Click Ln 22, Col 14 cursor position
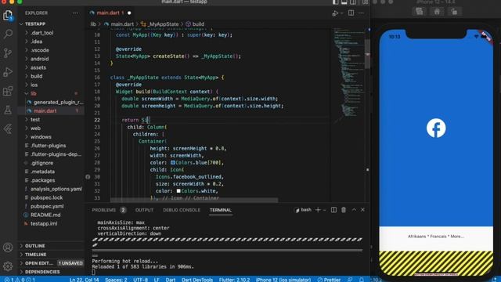The image size is (501, 282). [x=85, y=280]
